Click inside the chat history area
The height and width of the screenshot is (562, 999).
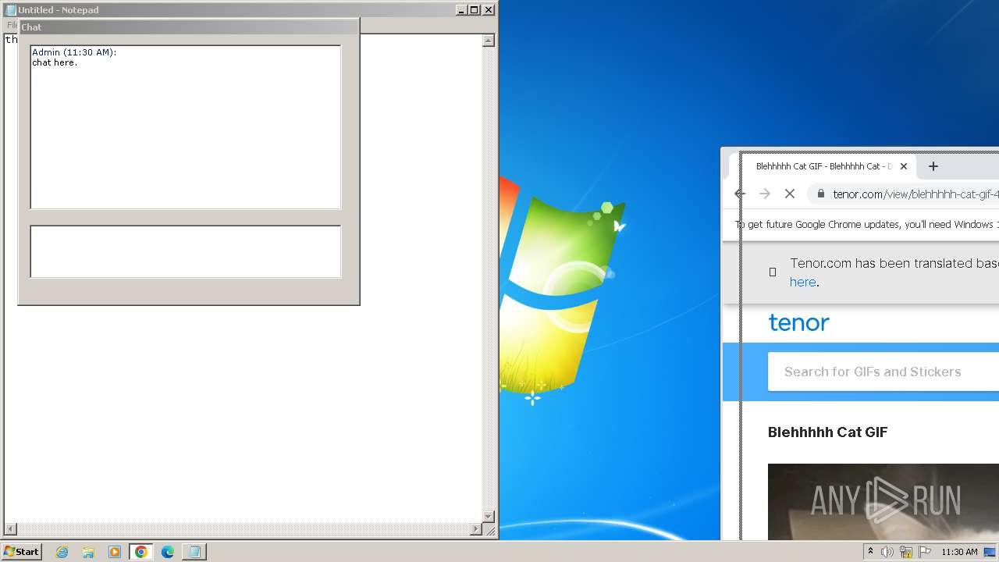click(x=186, y=127)
